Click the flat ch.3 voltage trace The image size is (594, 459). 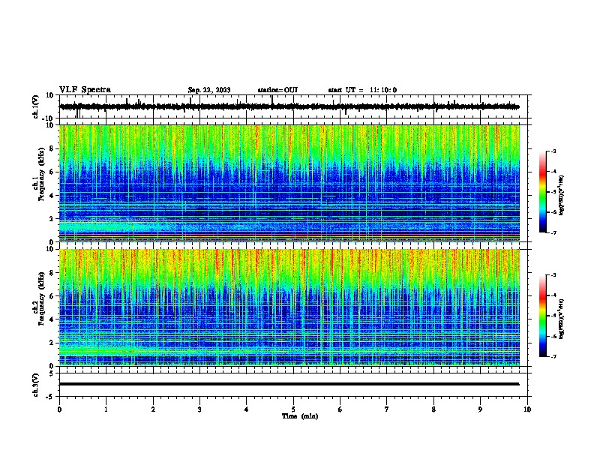(289, 384)
